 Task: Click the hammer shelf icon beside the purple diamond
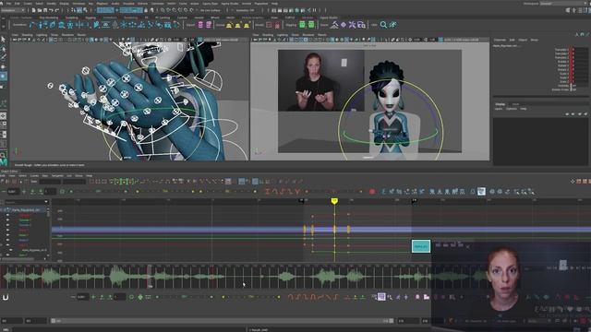[334, 25]
